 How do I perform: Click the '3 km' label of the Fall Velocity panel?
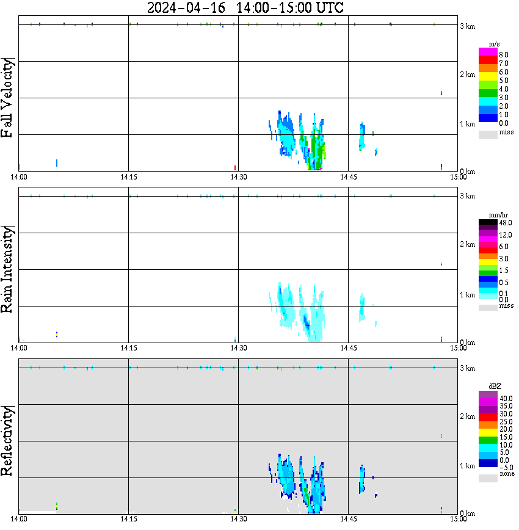click(x=467, y=26)
